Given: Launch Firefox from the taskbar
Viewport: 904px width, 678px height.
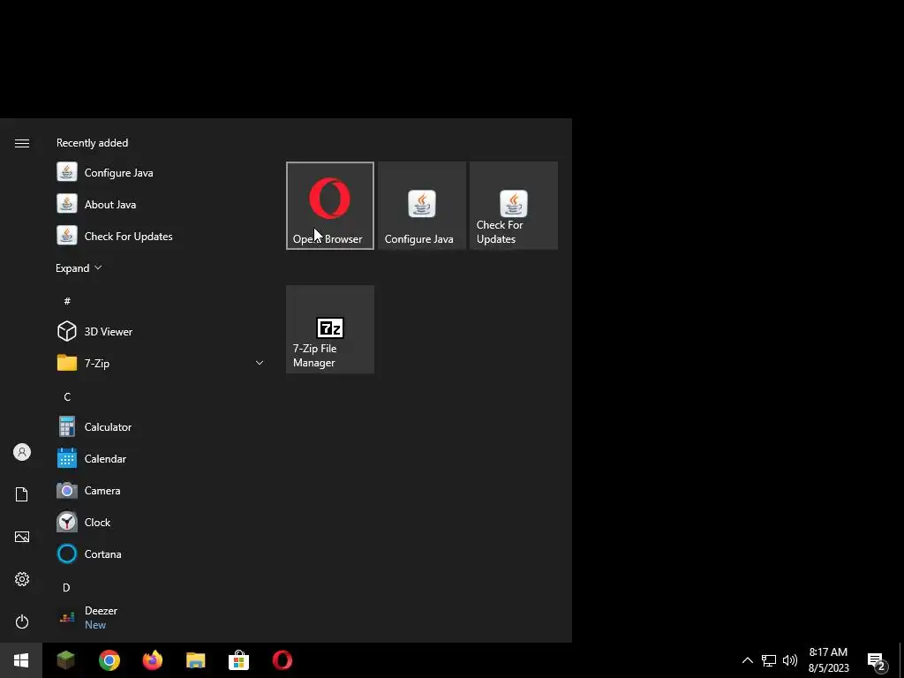Looking at the screenshot, I should click(x=152, y=660).
